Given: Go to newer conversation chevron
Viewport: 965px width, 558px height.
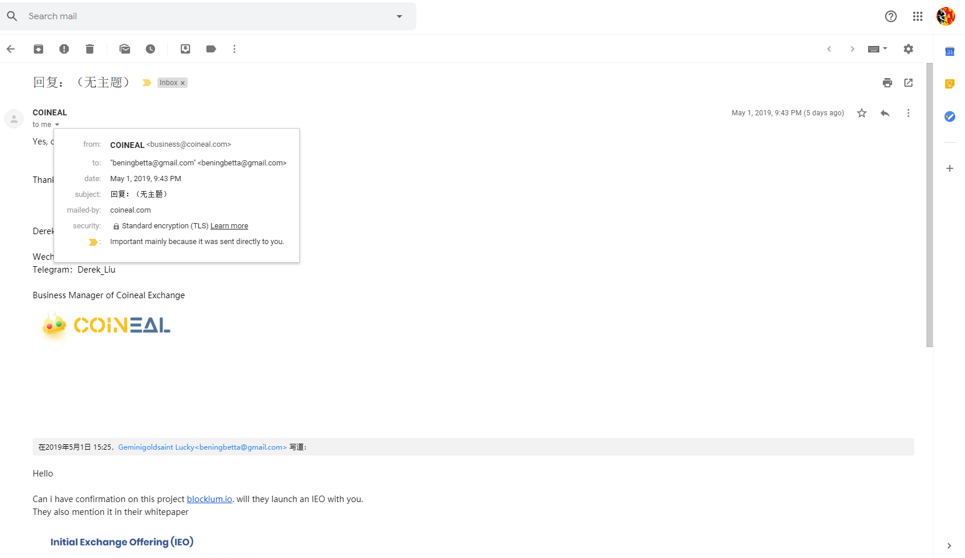Looking at the screenshot, I should click(x=829, y=49).
